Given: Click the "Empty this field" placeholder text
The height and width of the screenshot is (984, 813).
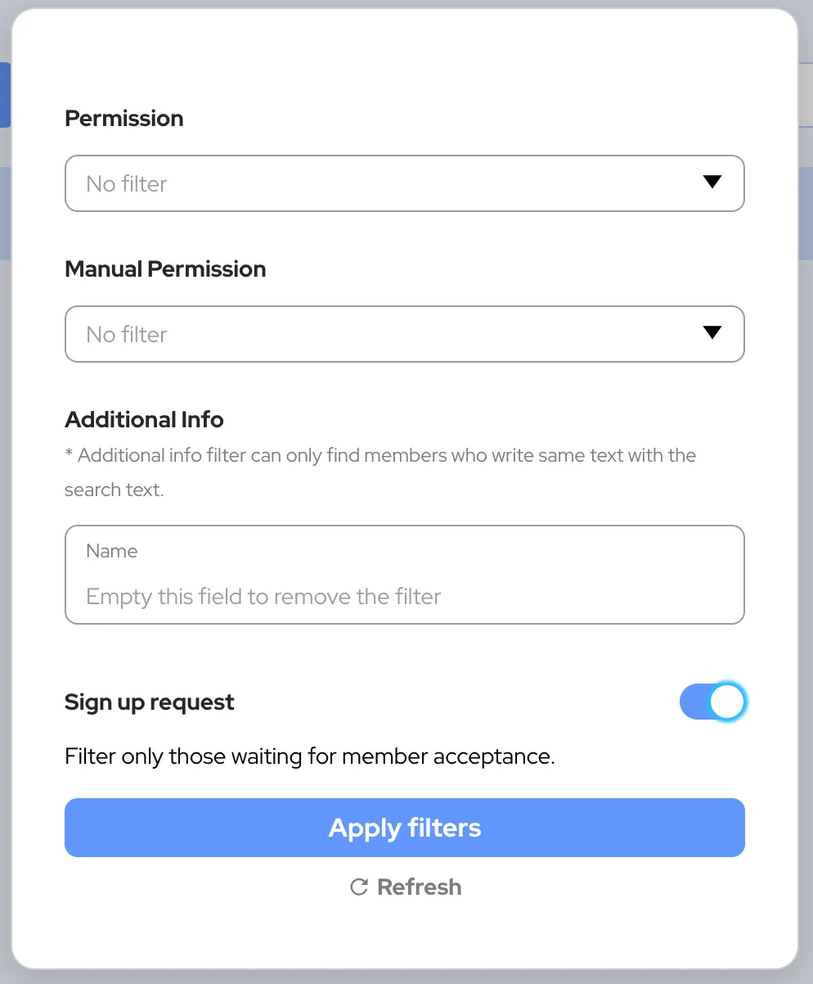Looking at the screenshot, I should tap(263, 596).
